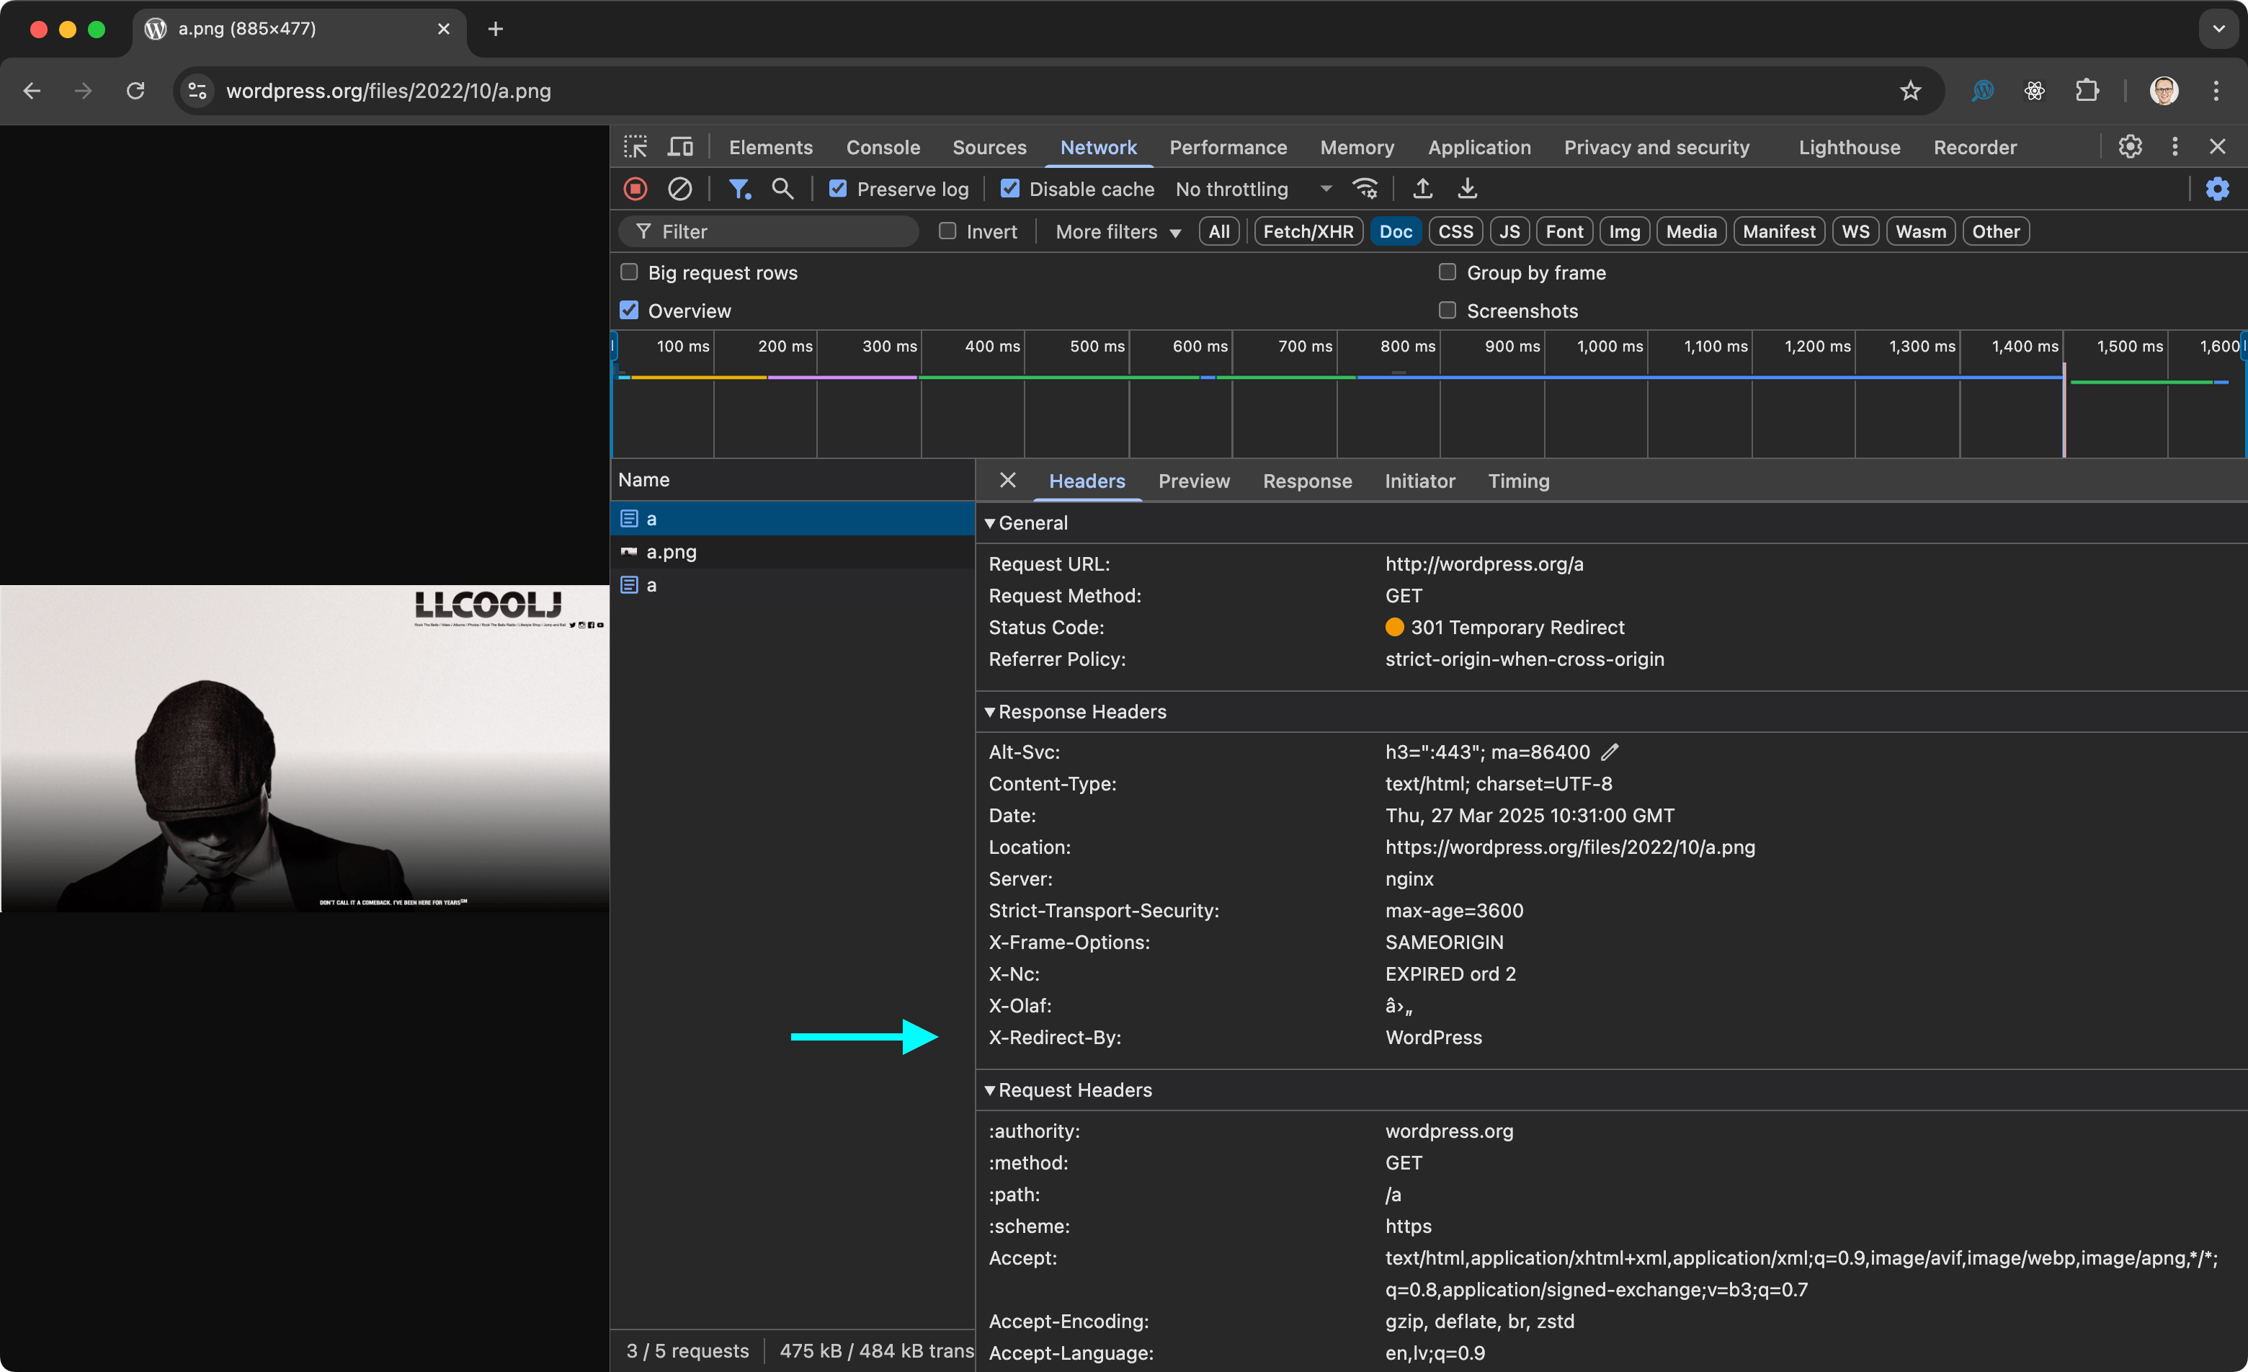The image size is (2248, 1372).
Task: Filter by Font type
Action: click(1564, 231)
